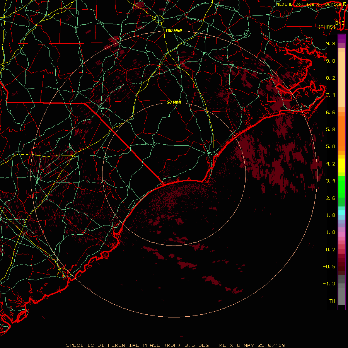The height and width of the screenshot is (348, 348).
Task: Click the TH threshold legend label
Action: 332,301
